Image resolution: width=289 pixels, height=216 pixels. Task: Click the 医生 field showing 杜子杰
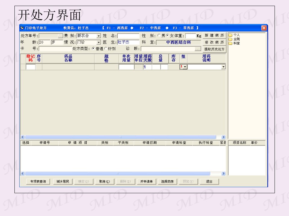click(128, 42)
